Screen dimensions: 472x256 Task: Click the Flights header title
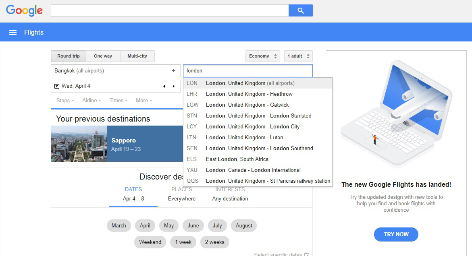click(x=34, y=33)
